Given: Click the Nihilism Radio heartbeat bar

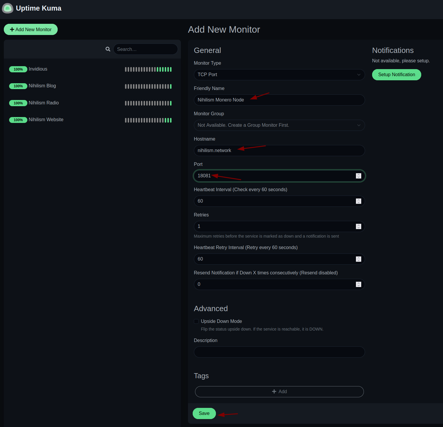Looking at the screenshot, I should (148, 103).
